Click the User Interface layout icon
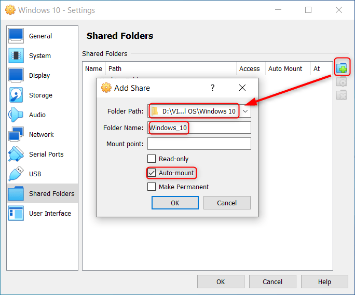 [16, 213]
